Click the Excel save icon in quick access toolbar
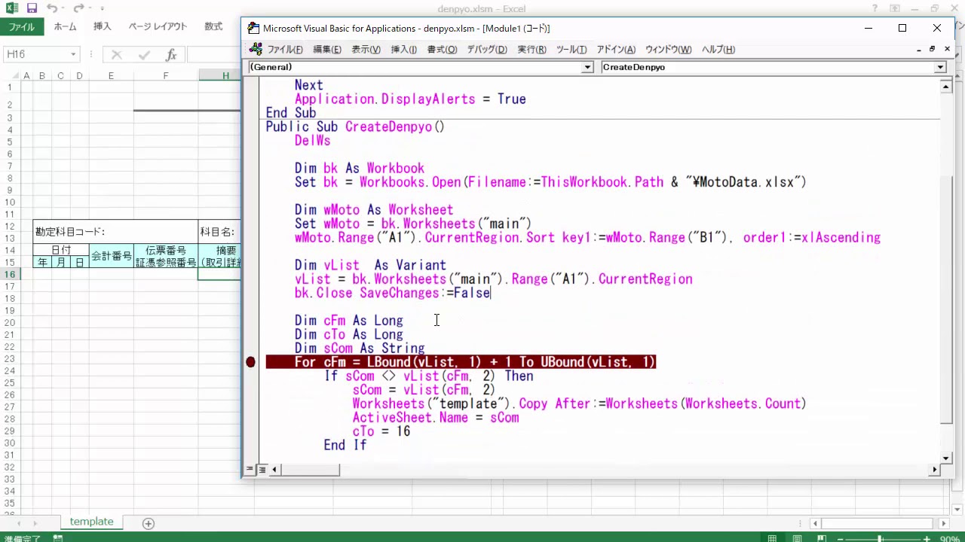Screen dimensions: 965x542 click(32, 8)
